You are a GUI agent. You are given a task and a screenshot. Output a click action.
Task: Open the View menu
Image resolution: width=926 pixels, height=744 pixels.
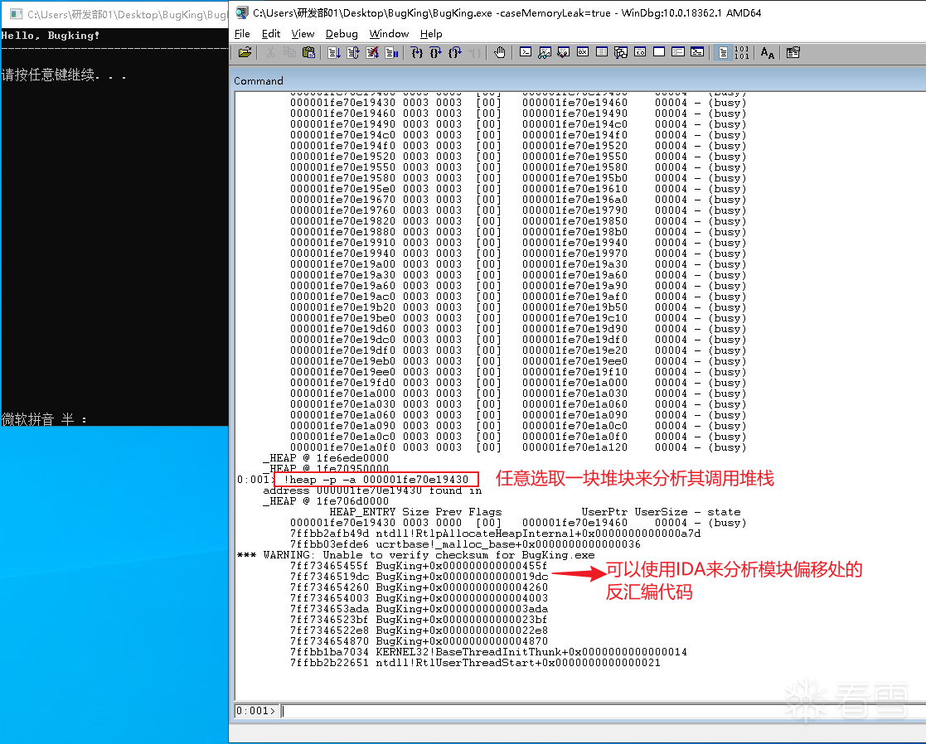303,34
